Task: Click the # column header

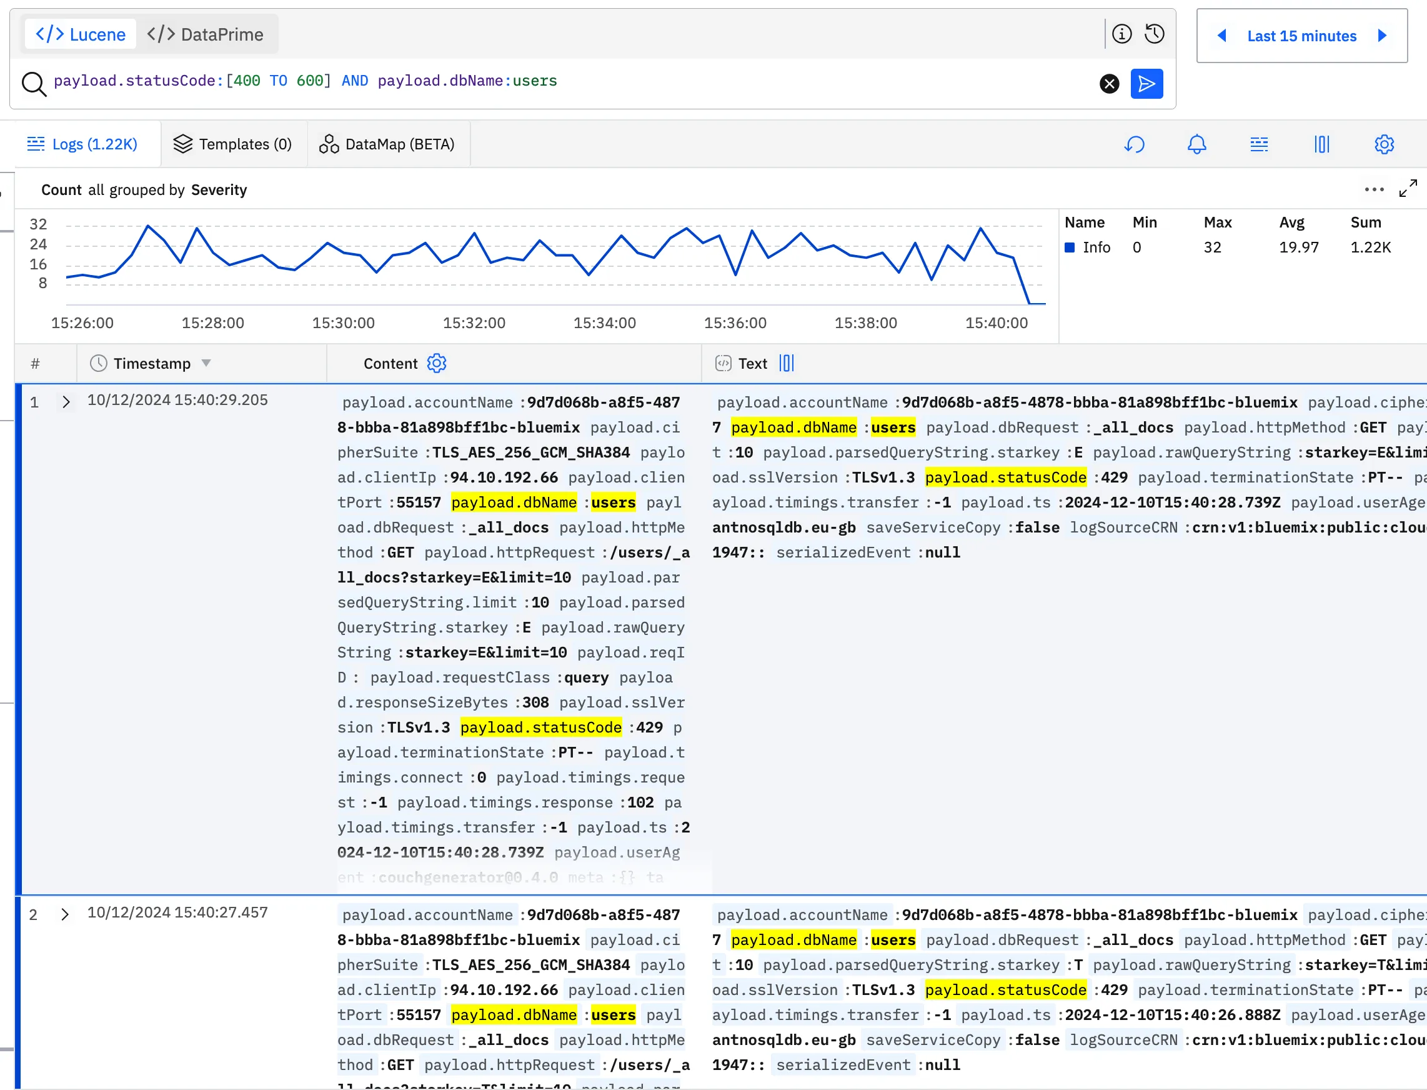Action: 36,364
